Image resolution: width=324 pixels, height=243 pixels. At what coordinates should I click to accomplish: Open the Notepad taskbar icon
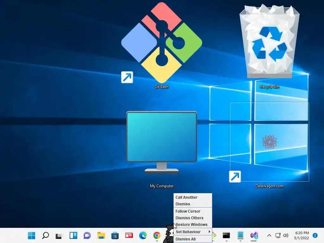(240, 235)
